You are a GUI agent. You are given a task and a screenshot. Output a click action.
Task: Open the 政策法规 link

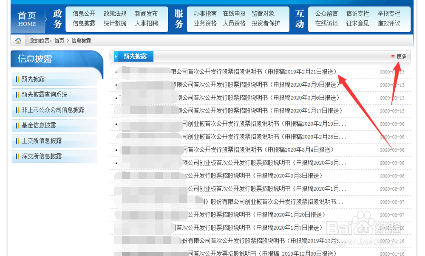[x=115, y=13]
